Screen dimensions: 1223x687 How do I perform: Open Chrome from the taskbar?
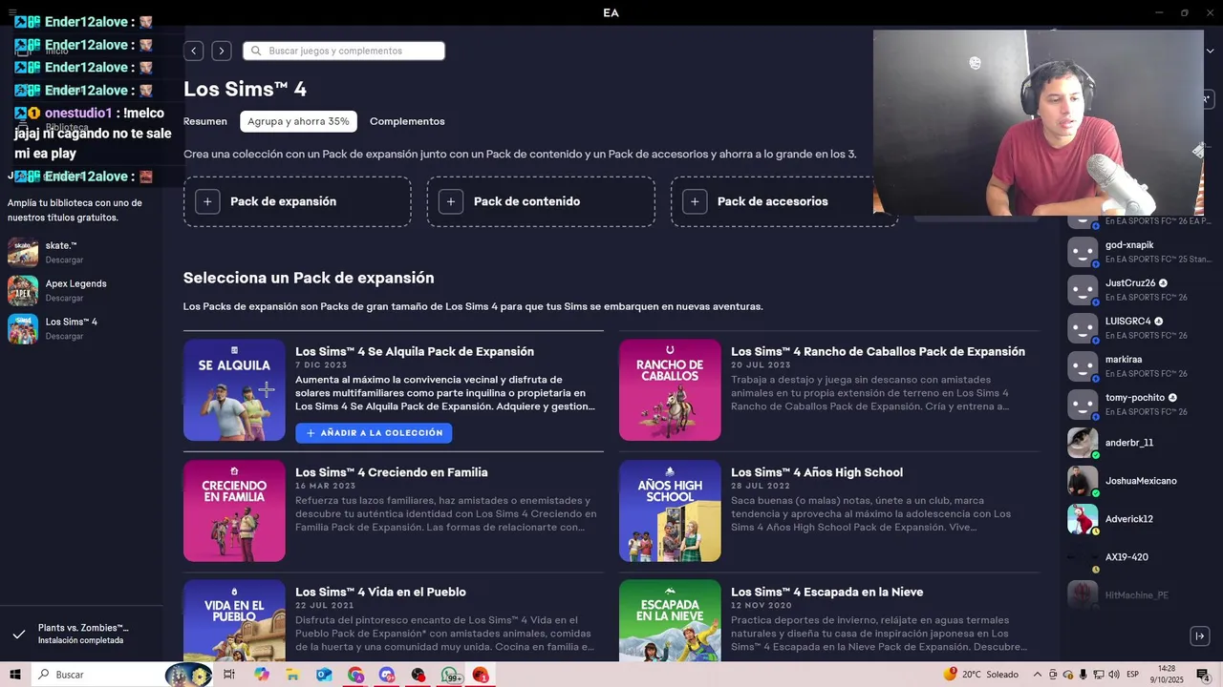[x=355, y=675]
